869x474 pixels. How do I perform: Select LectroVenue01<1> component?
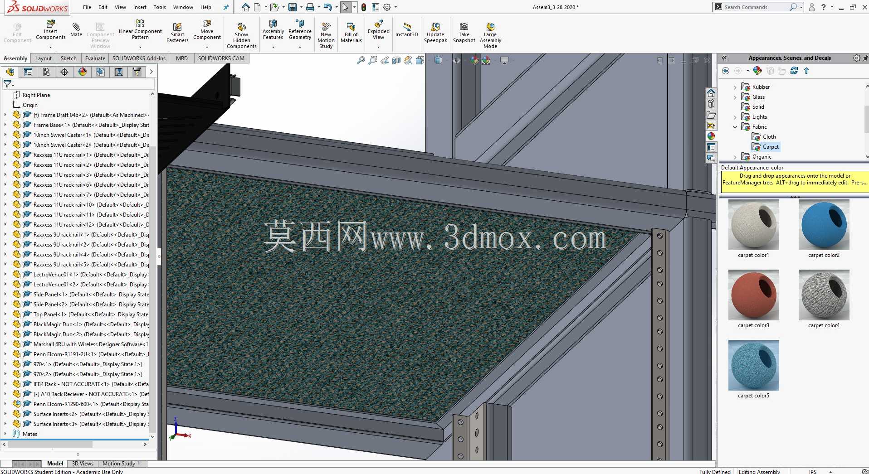pyautogui.click(x=90, y=275)
